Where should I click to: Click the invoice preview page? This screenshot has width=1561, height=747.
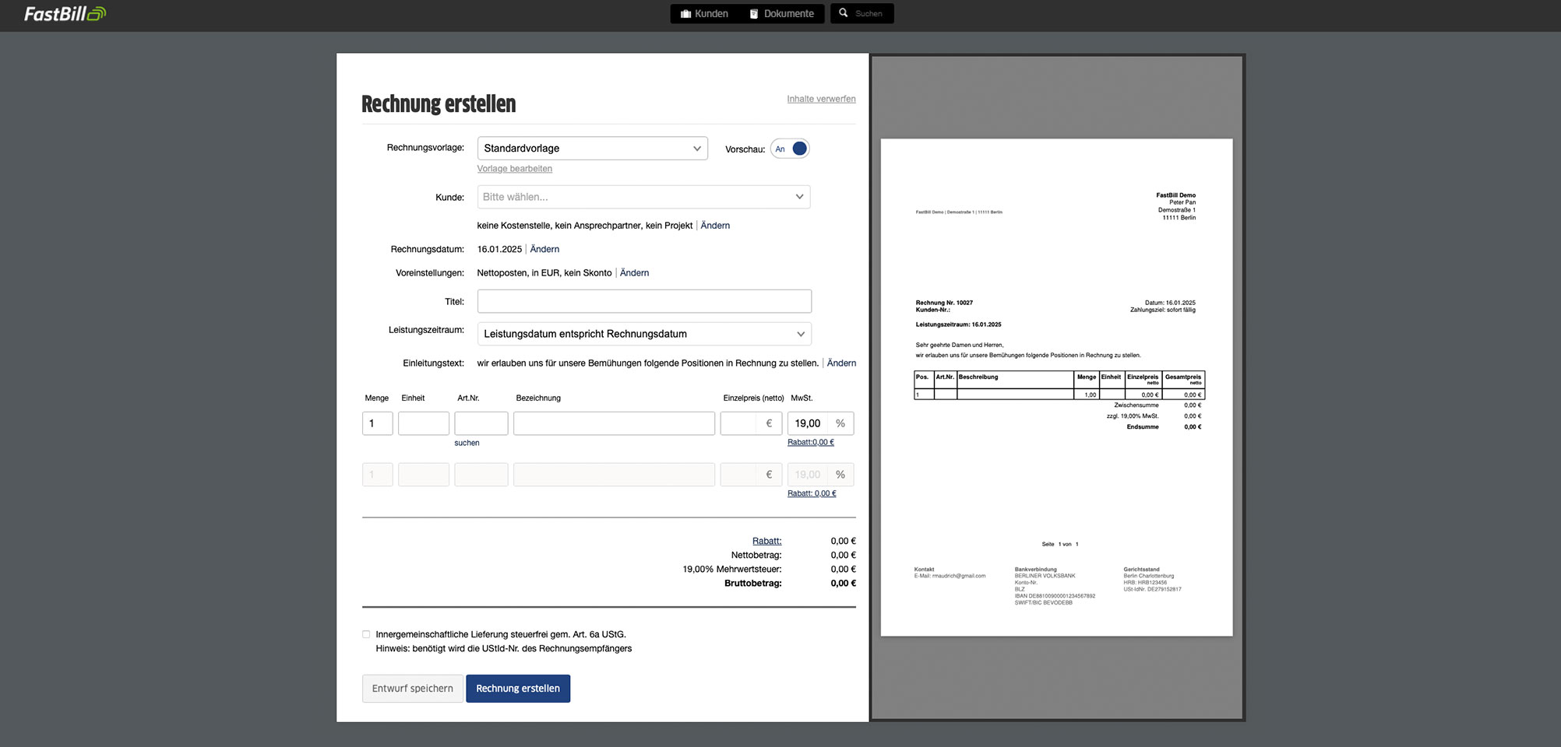pos(1056,388)
